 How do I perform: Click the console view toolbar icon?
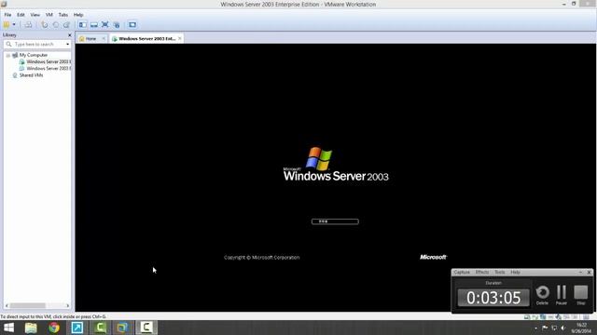(x=132, y=25)
